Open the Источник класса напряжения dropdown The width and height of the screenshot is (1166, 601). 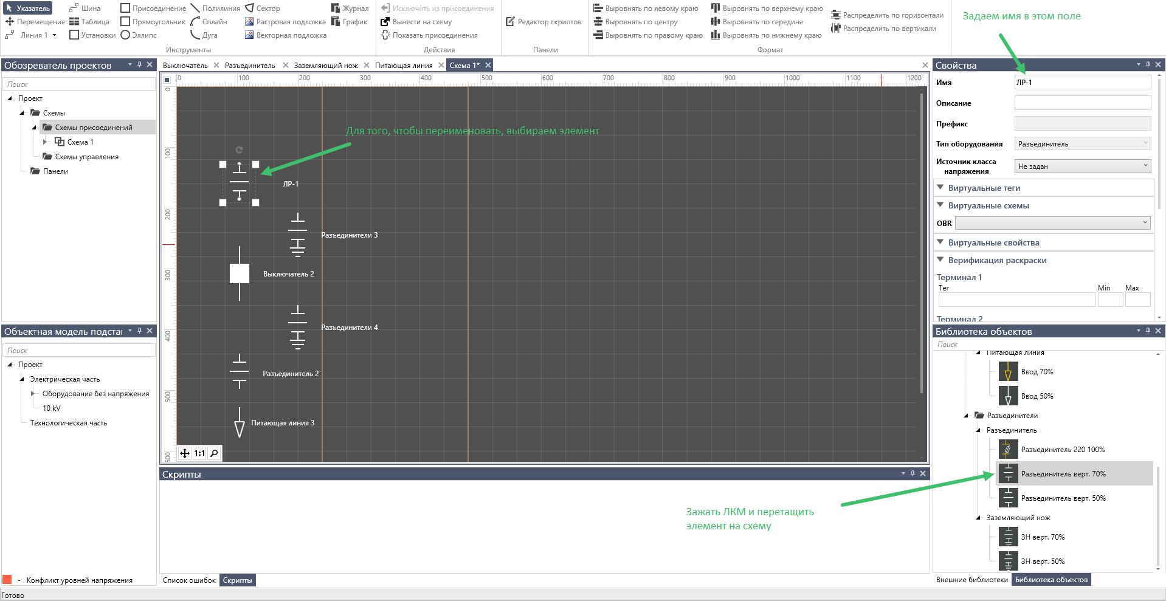[x=1083, y=166]
